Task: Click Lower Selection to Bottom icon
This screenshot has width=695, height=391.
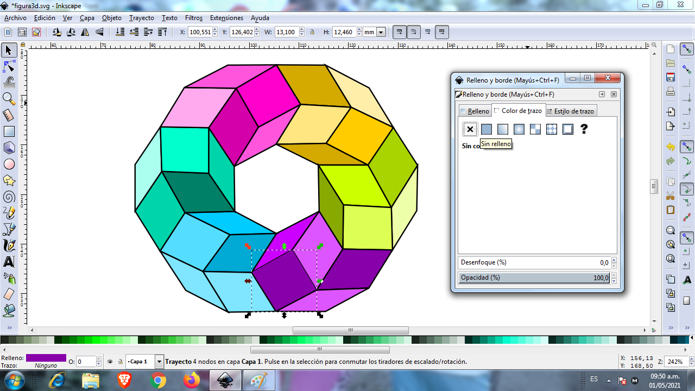Action: pos(120,33)
